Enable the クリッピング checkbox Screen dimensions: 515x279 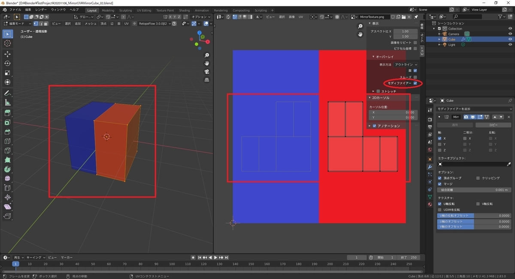pos(478,178)
